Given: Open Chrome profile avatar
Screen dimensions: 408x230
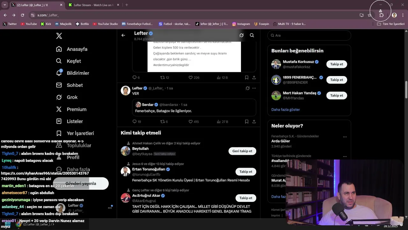Looking at the screenshot, I should [394, 15].
